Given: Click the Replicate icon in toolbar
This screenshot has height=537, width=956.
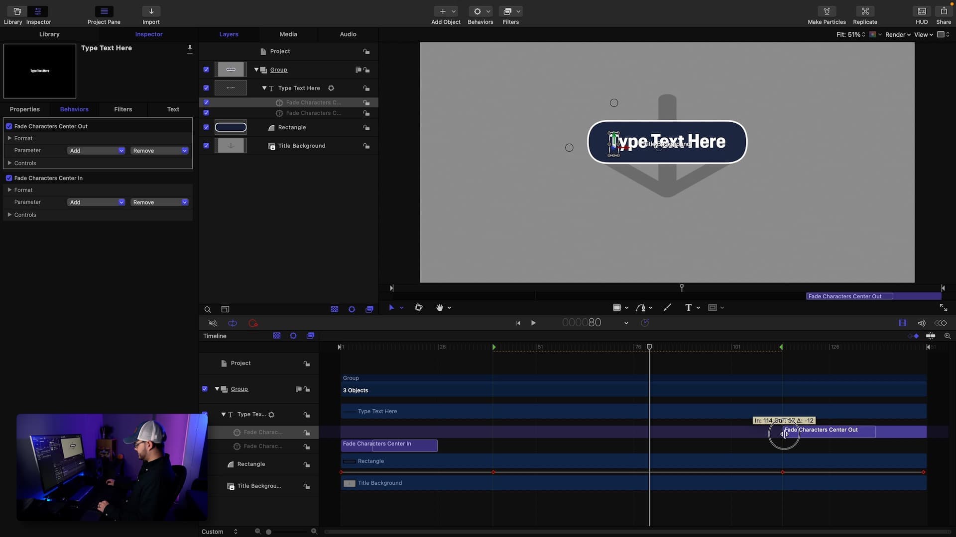Looking at the screenshot, I should click(x=865, y=11).
